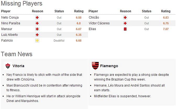The width and height of the screenshot is (176, 109).
Task: Click the right Status column header
Action: (147, 11)
